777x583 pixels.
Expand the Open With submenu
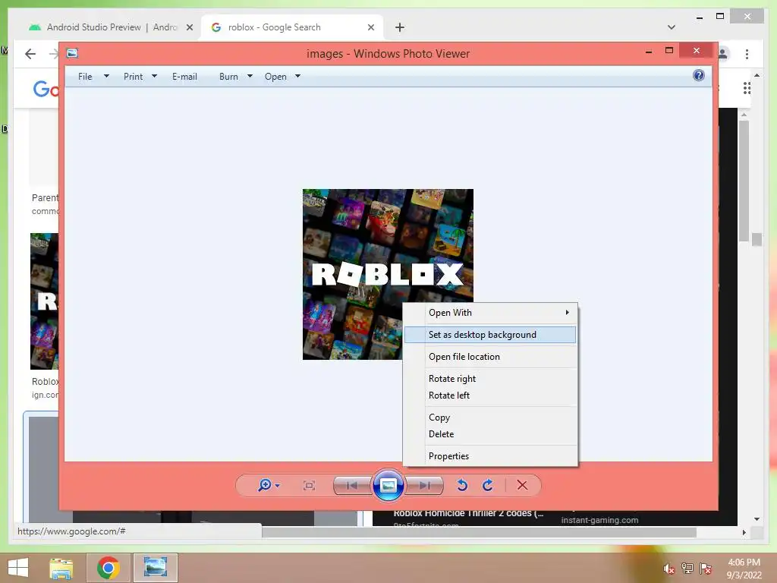point(490,313)
